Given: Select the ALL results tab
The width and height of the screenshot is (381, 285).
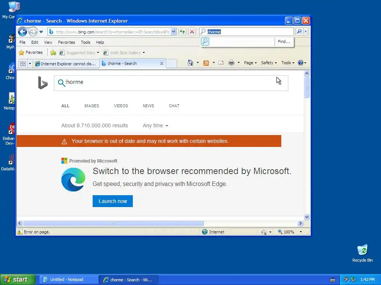Looking at the screenshot, I should coord(65,106).
